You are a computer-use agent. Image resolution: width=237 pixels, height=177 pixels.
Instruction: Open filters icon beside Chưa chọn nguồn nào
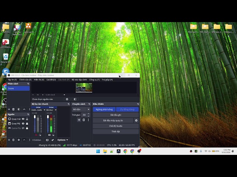click(x=75, y=99)
